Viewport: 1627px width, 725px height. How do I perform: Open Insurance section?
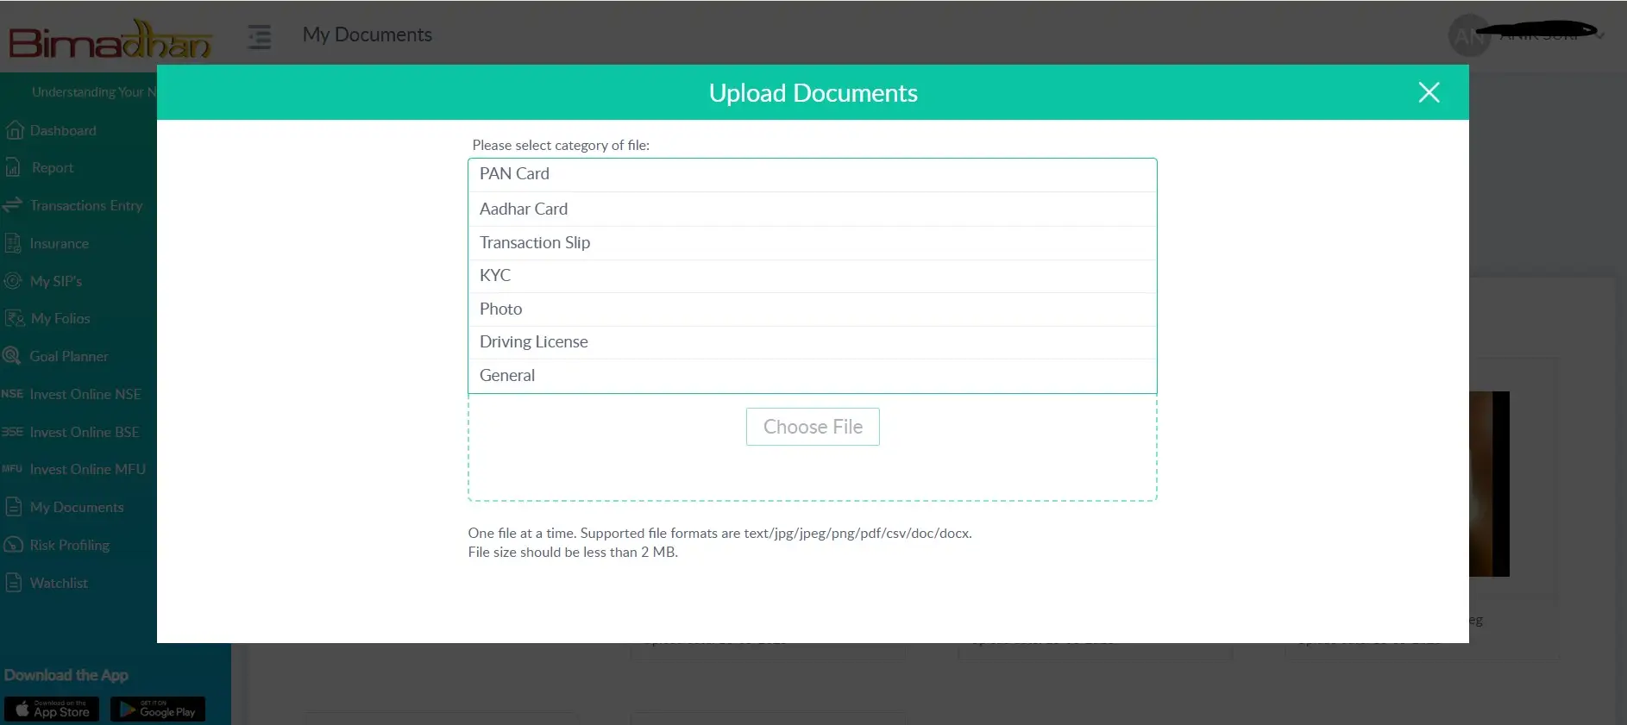click(x=60, y=244)
